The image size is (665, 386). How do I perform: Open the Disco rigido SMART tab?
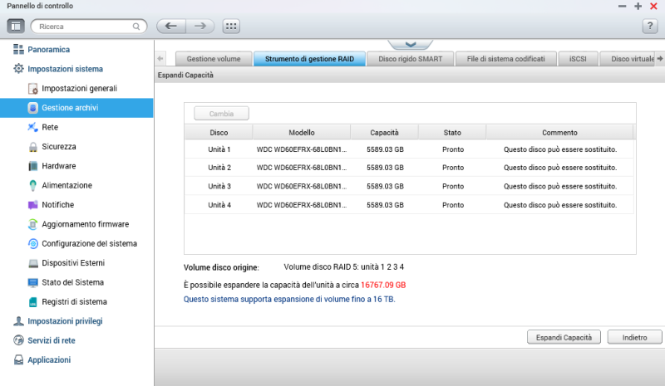coord(411,59)
